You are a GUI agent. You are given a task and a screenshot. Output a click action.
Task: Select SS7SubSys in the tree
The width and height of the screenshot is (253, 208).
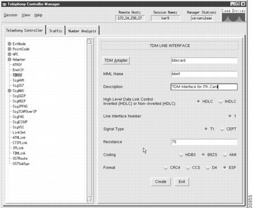21,164
